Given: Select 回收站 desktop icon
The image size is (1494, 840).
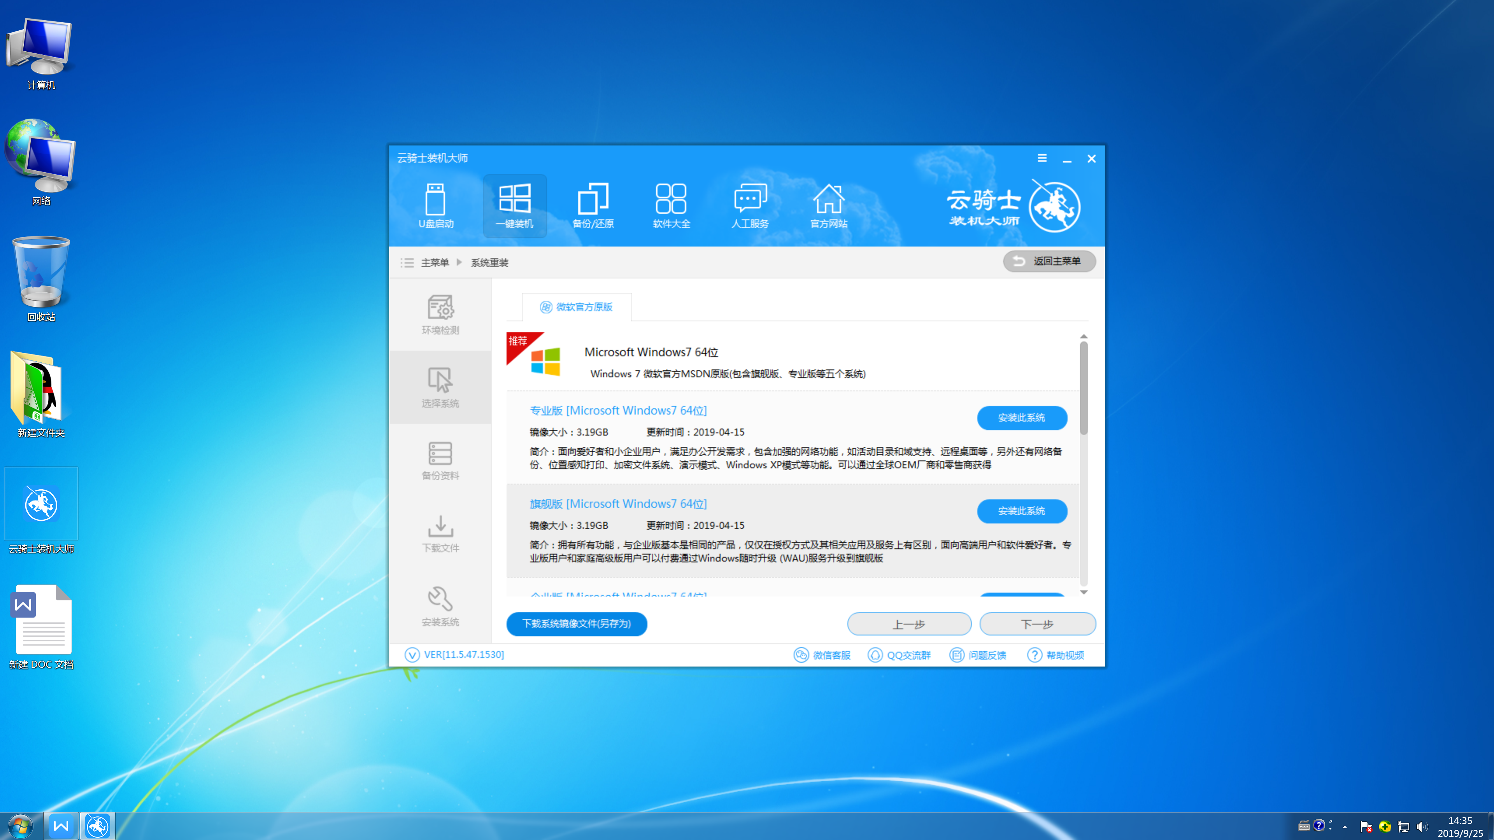Looking at the screenshot, I should (x=40, y=278).
